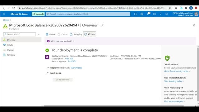The image size is (199, 112).
Task: Click the purple deployment resource icon
Action: coord(47,57)
